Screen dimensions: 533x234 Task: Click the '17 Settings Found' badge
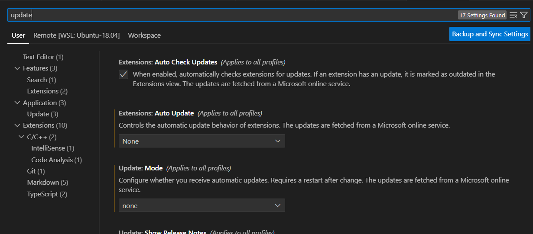482,15
